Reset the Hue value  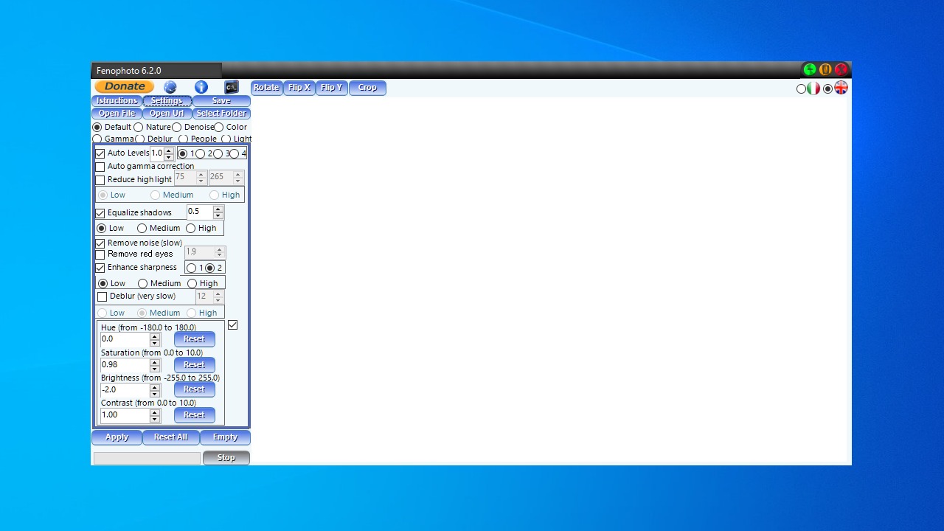tap(195, 339)
